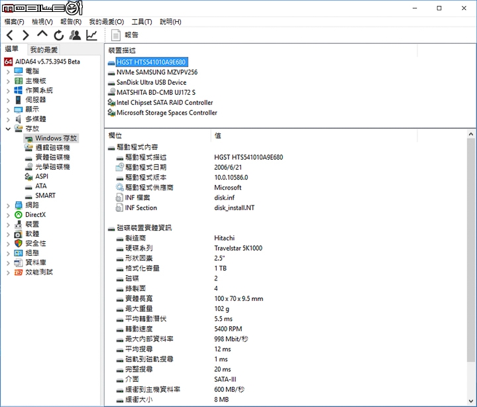
Task: Select the 網路 network icon in tree
Action: click(19, 205)
